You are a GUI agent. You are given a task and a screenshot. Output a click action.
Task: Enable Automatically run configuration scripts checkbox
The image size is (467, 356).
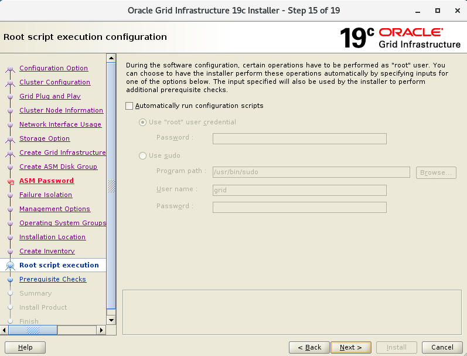(x=129, y=106)
